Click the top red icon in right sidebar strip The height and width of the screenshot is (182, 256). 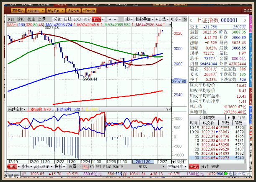[x=251, y=127]
